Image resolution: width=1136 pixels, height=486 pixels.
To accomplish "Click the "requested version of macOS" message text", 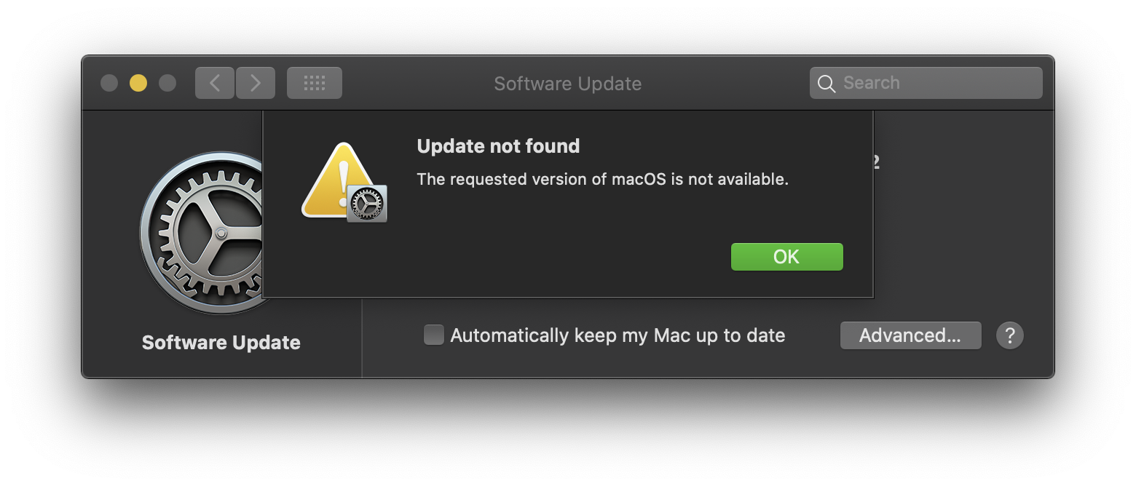I will (x=602, y=179).
